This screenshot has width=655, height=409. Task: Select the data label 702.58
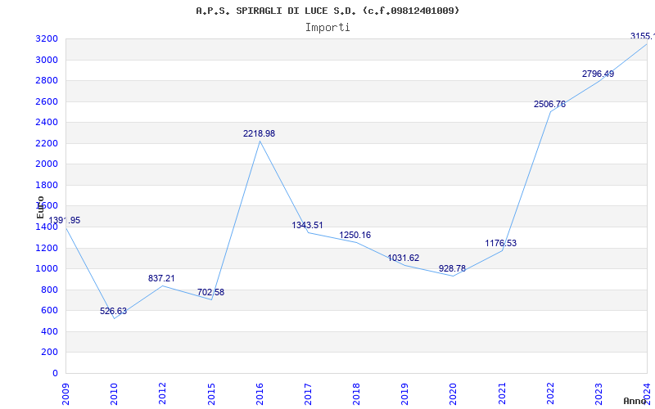click(x=210, y=292)
